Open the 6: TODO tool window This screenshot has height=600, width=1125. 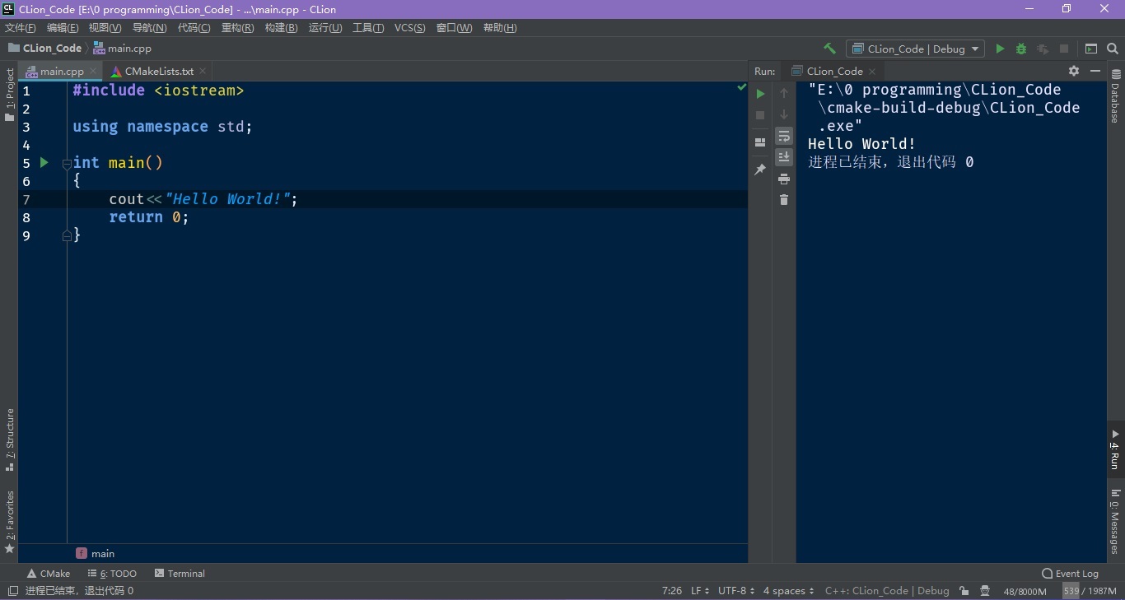[x=113, y=574]
